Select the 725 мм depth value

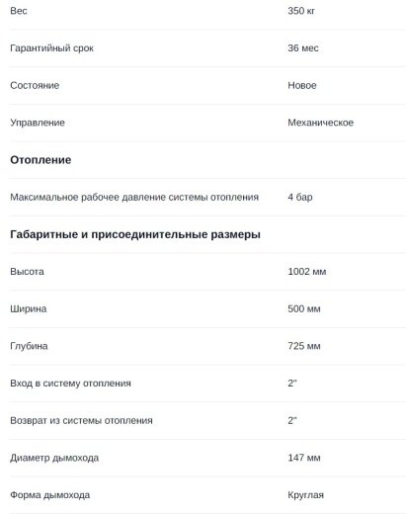pyautogui.click(x=304, y=346)
